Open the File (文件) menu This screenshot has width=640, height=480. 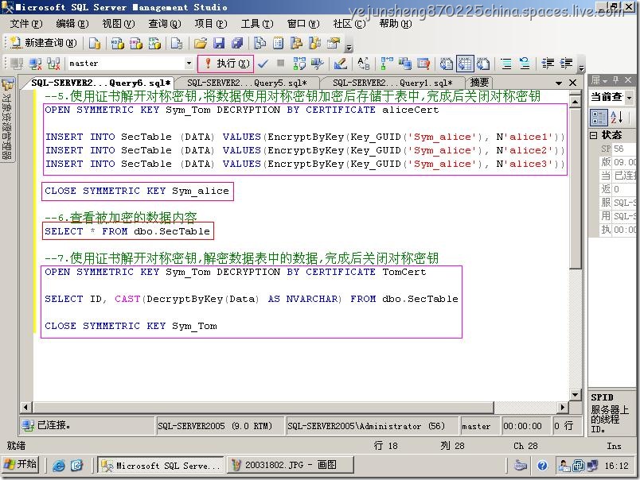point(26,24)
